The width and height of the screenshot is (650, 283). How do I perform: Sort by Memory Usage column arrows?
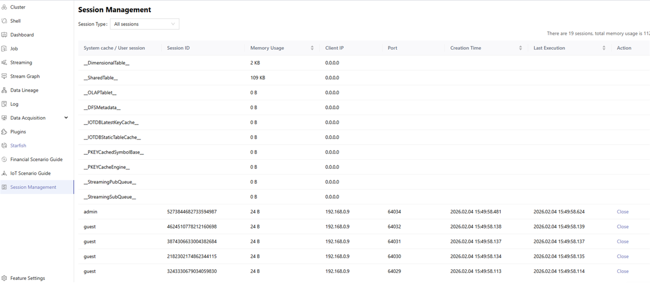312,48
